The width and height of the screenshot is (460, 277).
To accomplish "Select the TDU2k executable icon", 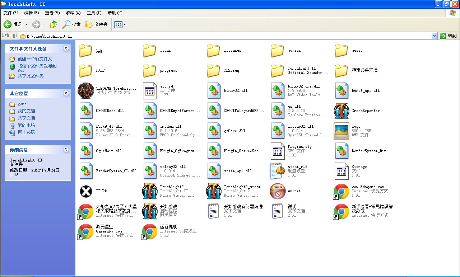I will (x=86, y=191).
